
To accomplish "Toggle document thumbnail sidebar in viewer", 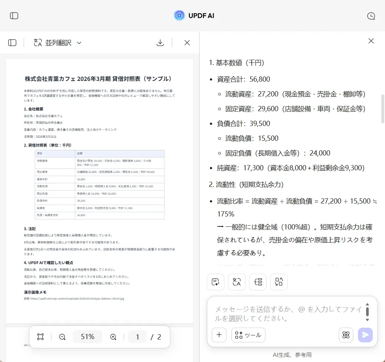I will coord(12,42).
